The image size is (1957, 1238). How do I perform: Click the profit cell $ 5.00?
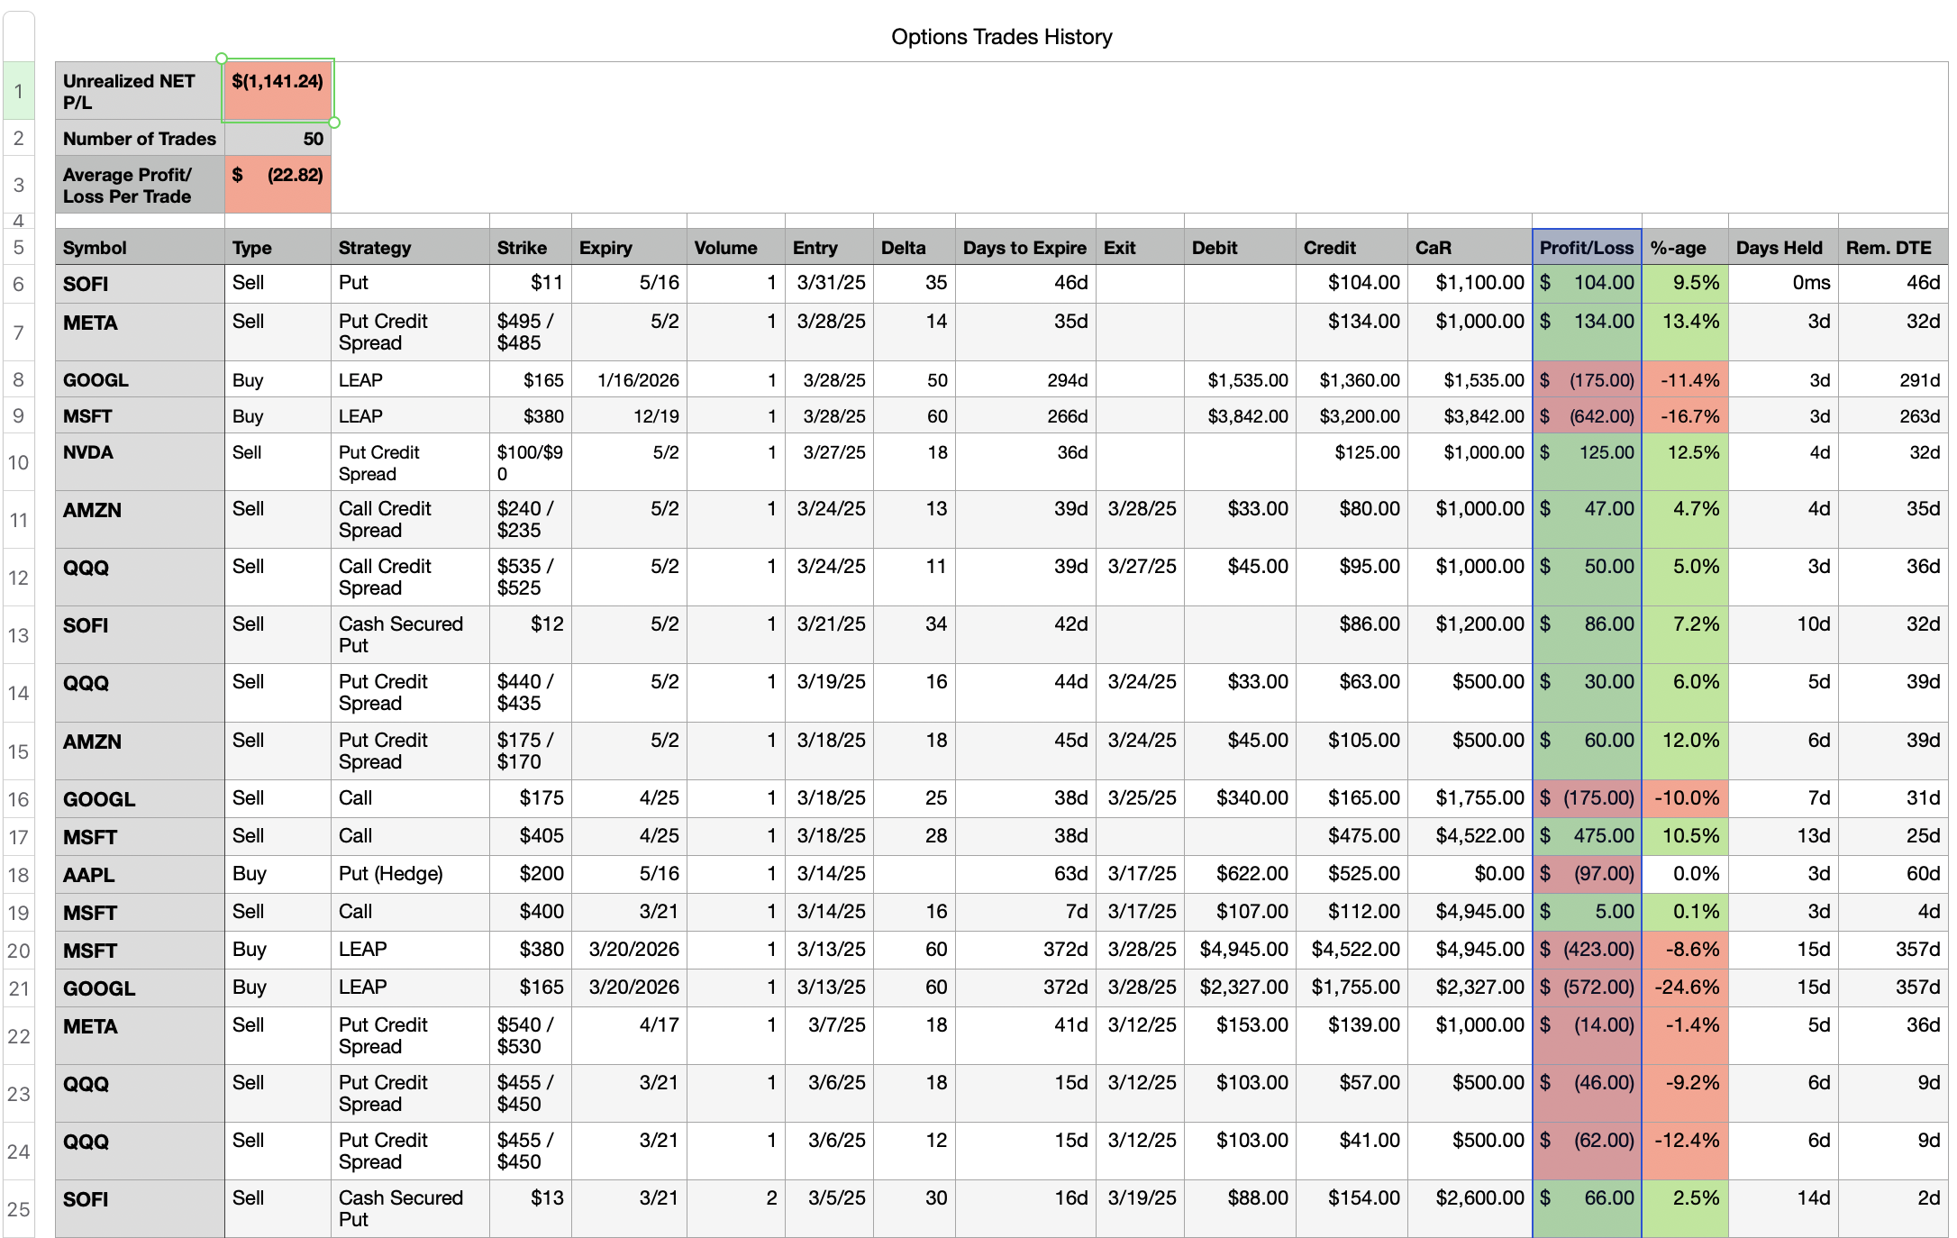1587,913
